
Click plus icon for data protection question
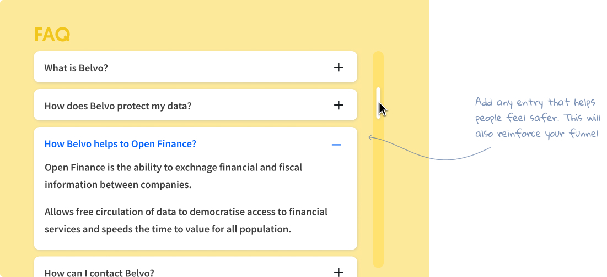point(339,105)
